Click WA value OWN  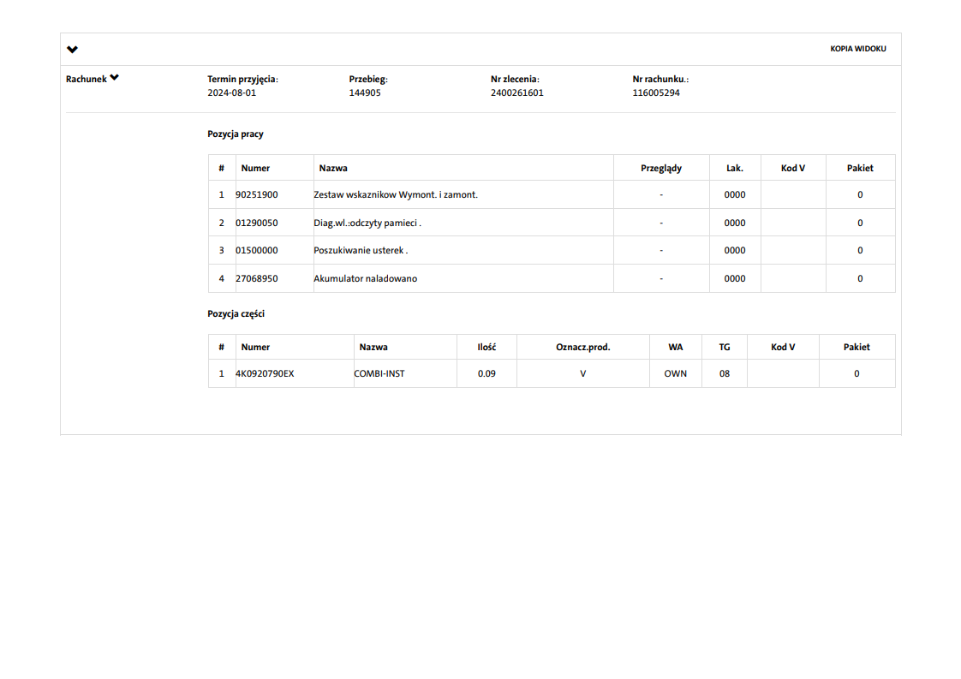[x=676, y=374]
